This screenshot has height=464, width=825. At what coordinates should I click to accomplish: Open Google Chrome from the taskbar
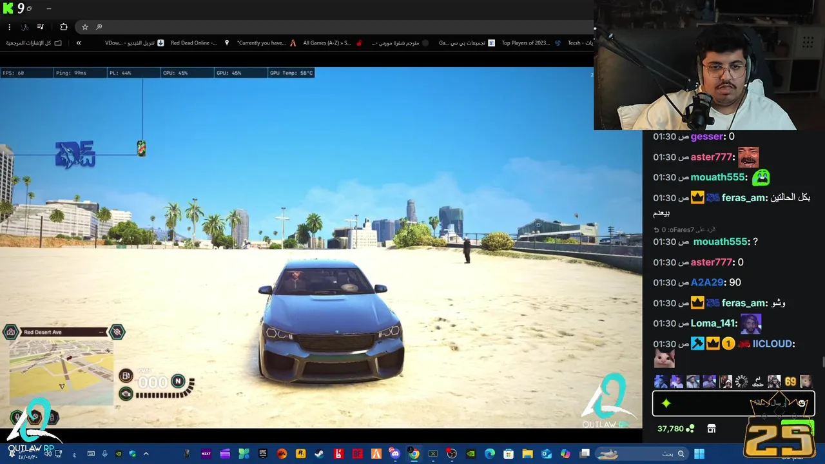click(x=414, y=454)
